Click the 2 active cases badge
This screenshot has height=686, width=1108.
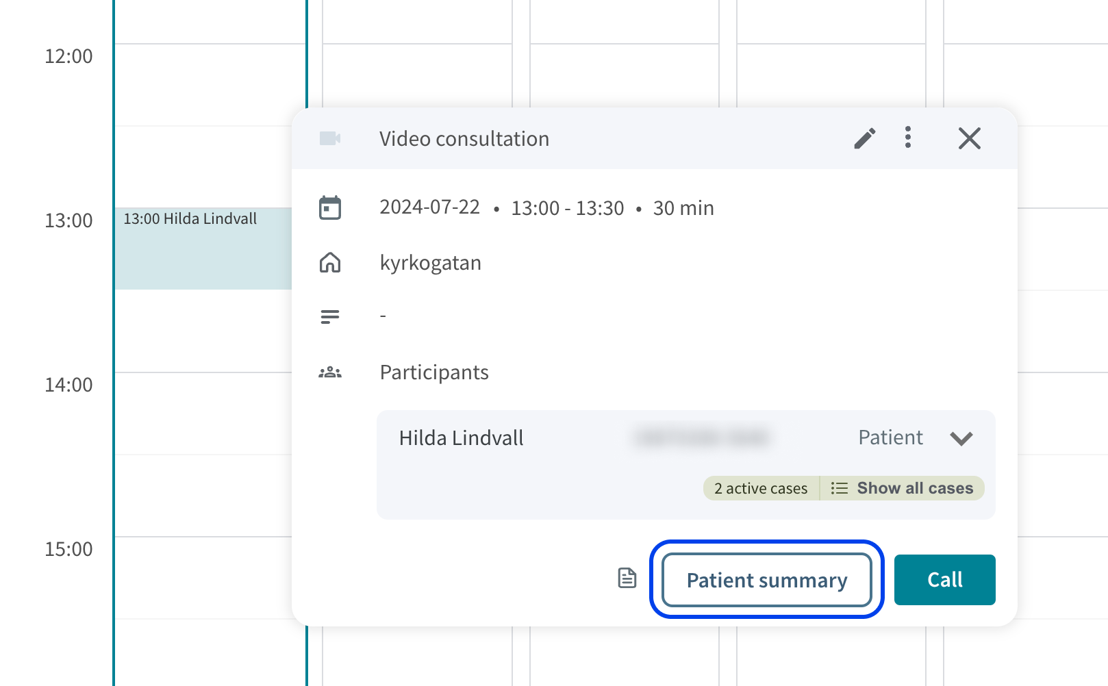[761, 488]
